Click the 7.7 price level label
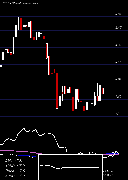Screen dimensions: 128x180 tap(118, 114)
